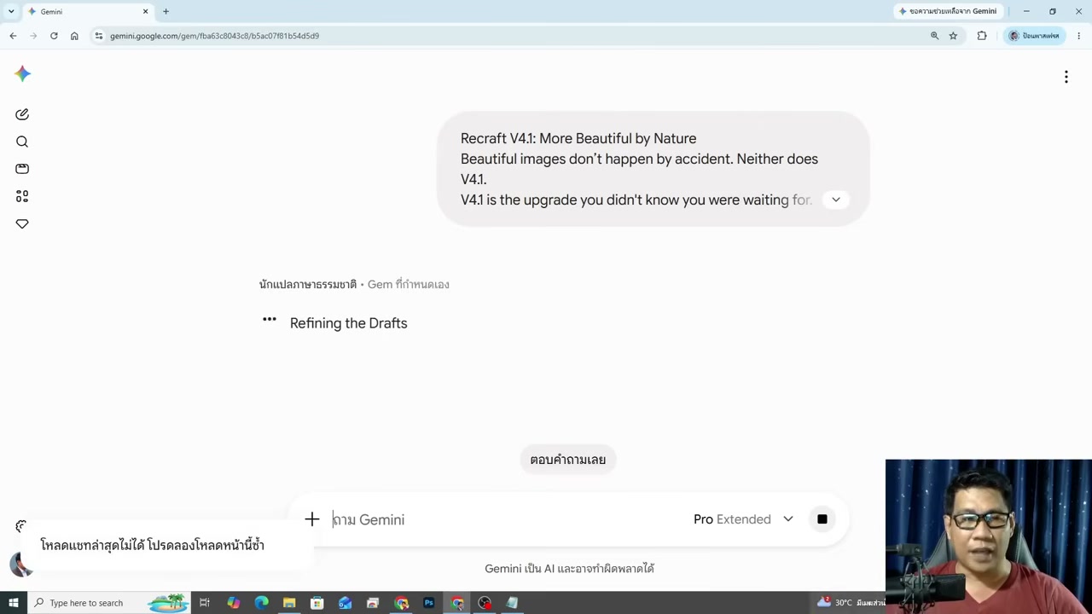Click the 30°C weather widget in taskbar
The image size is (1092, 614).
[850, 603]
